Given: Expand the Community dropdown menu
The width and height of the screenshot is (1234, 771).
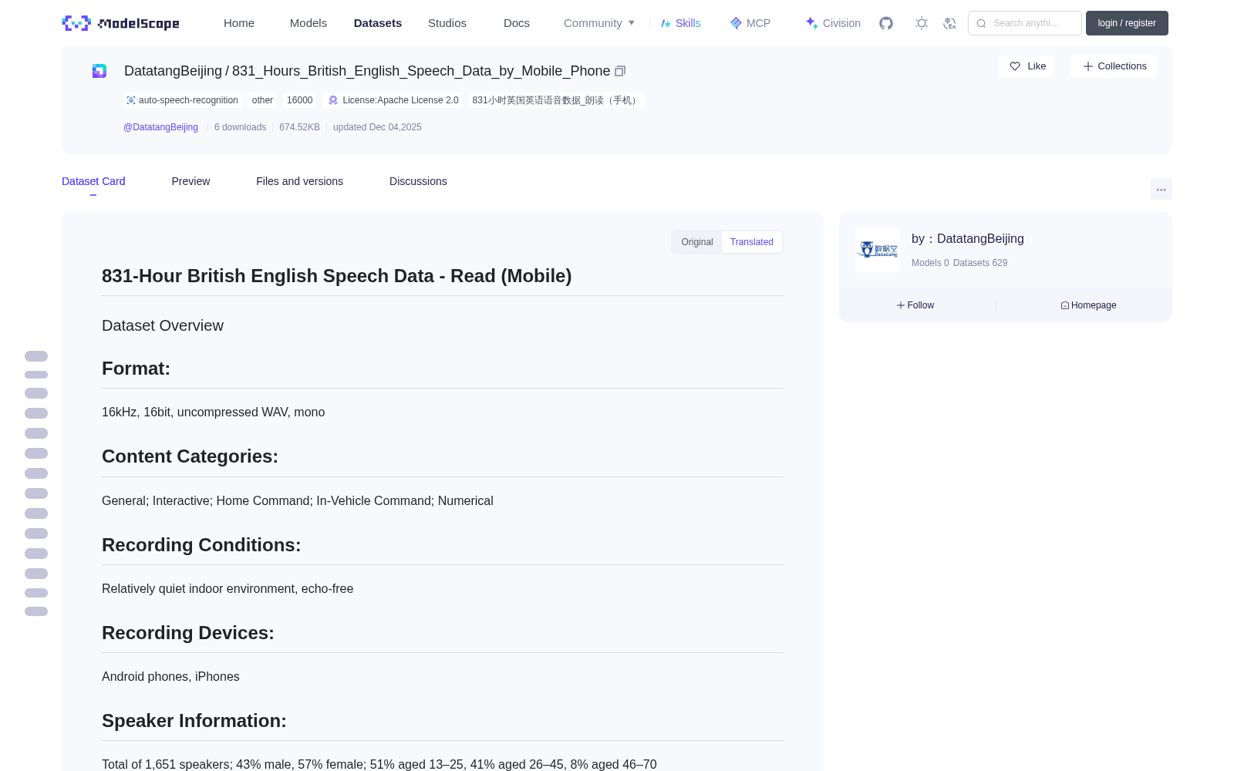Looking at the screenshot, I should point(599,23).
